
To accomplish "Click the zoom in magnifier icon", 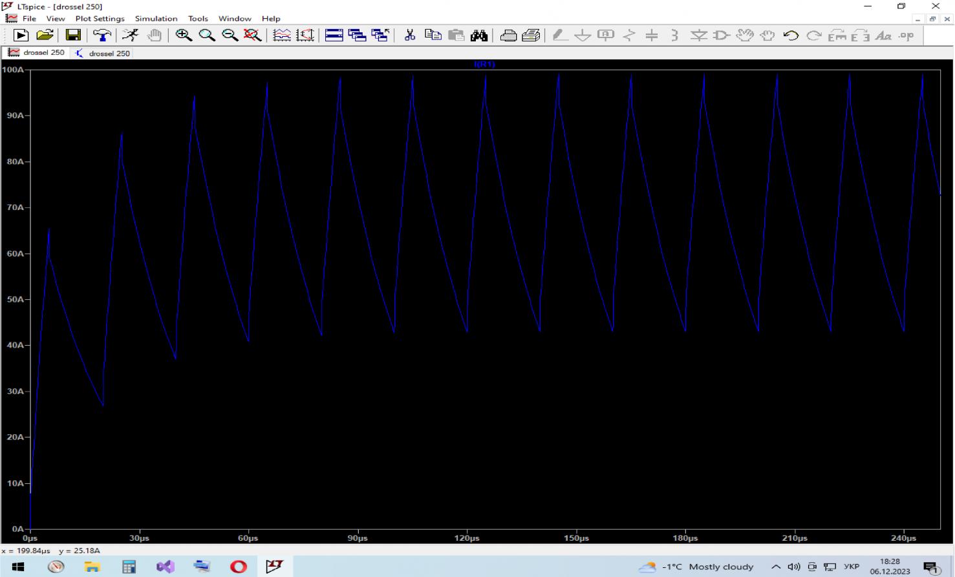I will coord(184,36).
